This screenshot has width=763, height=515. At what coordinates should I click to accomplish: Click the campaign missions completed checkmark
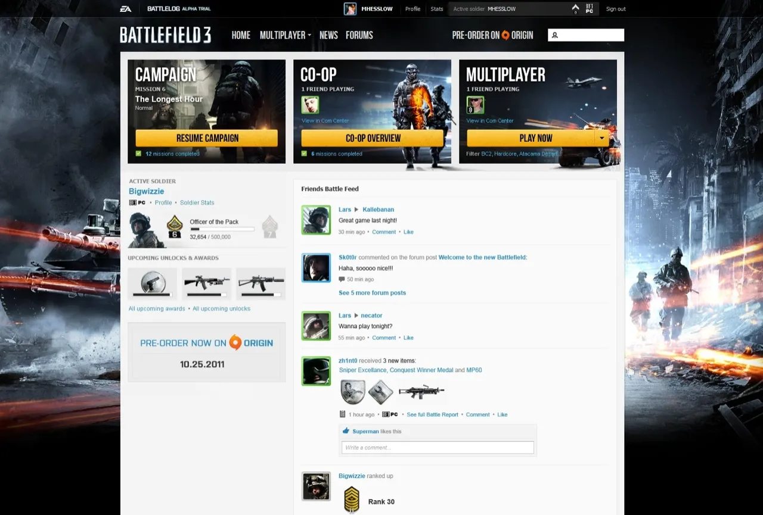tap(138, 154)
